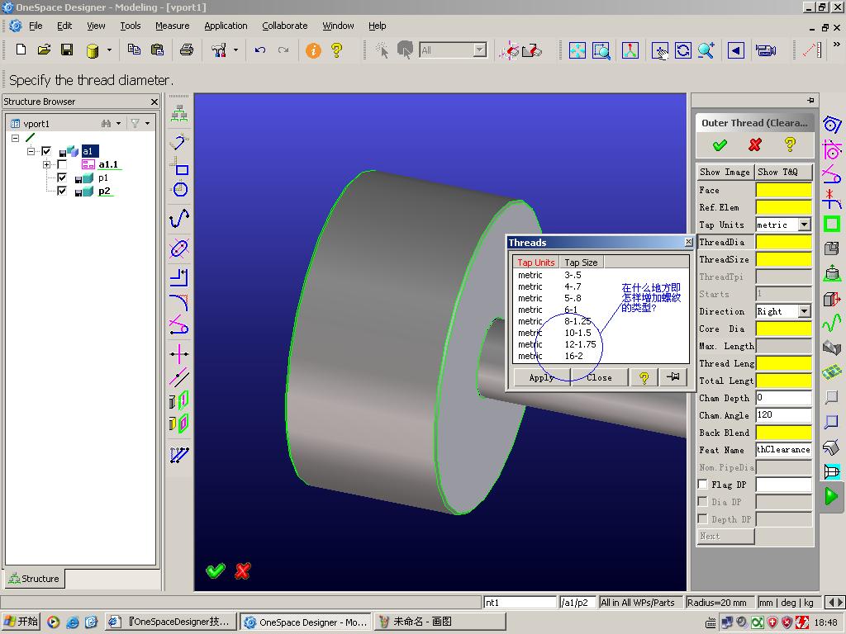Click the red X in the viewport
Viewport: 846px width, 634px height.
pos(243,571)
